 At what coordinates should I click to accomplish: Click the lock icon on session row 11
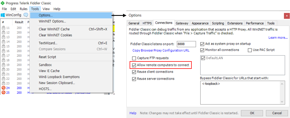click(x=4, y=28)
